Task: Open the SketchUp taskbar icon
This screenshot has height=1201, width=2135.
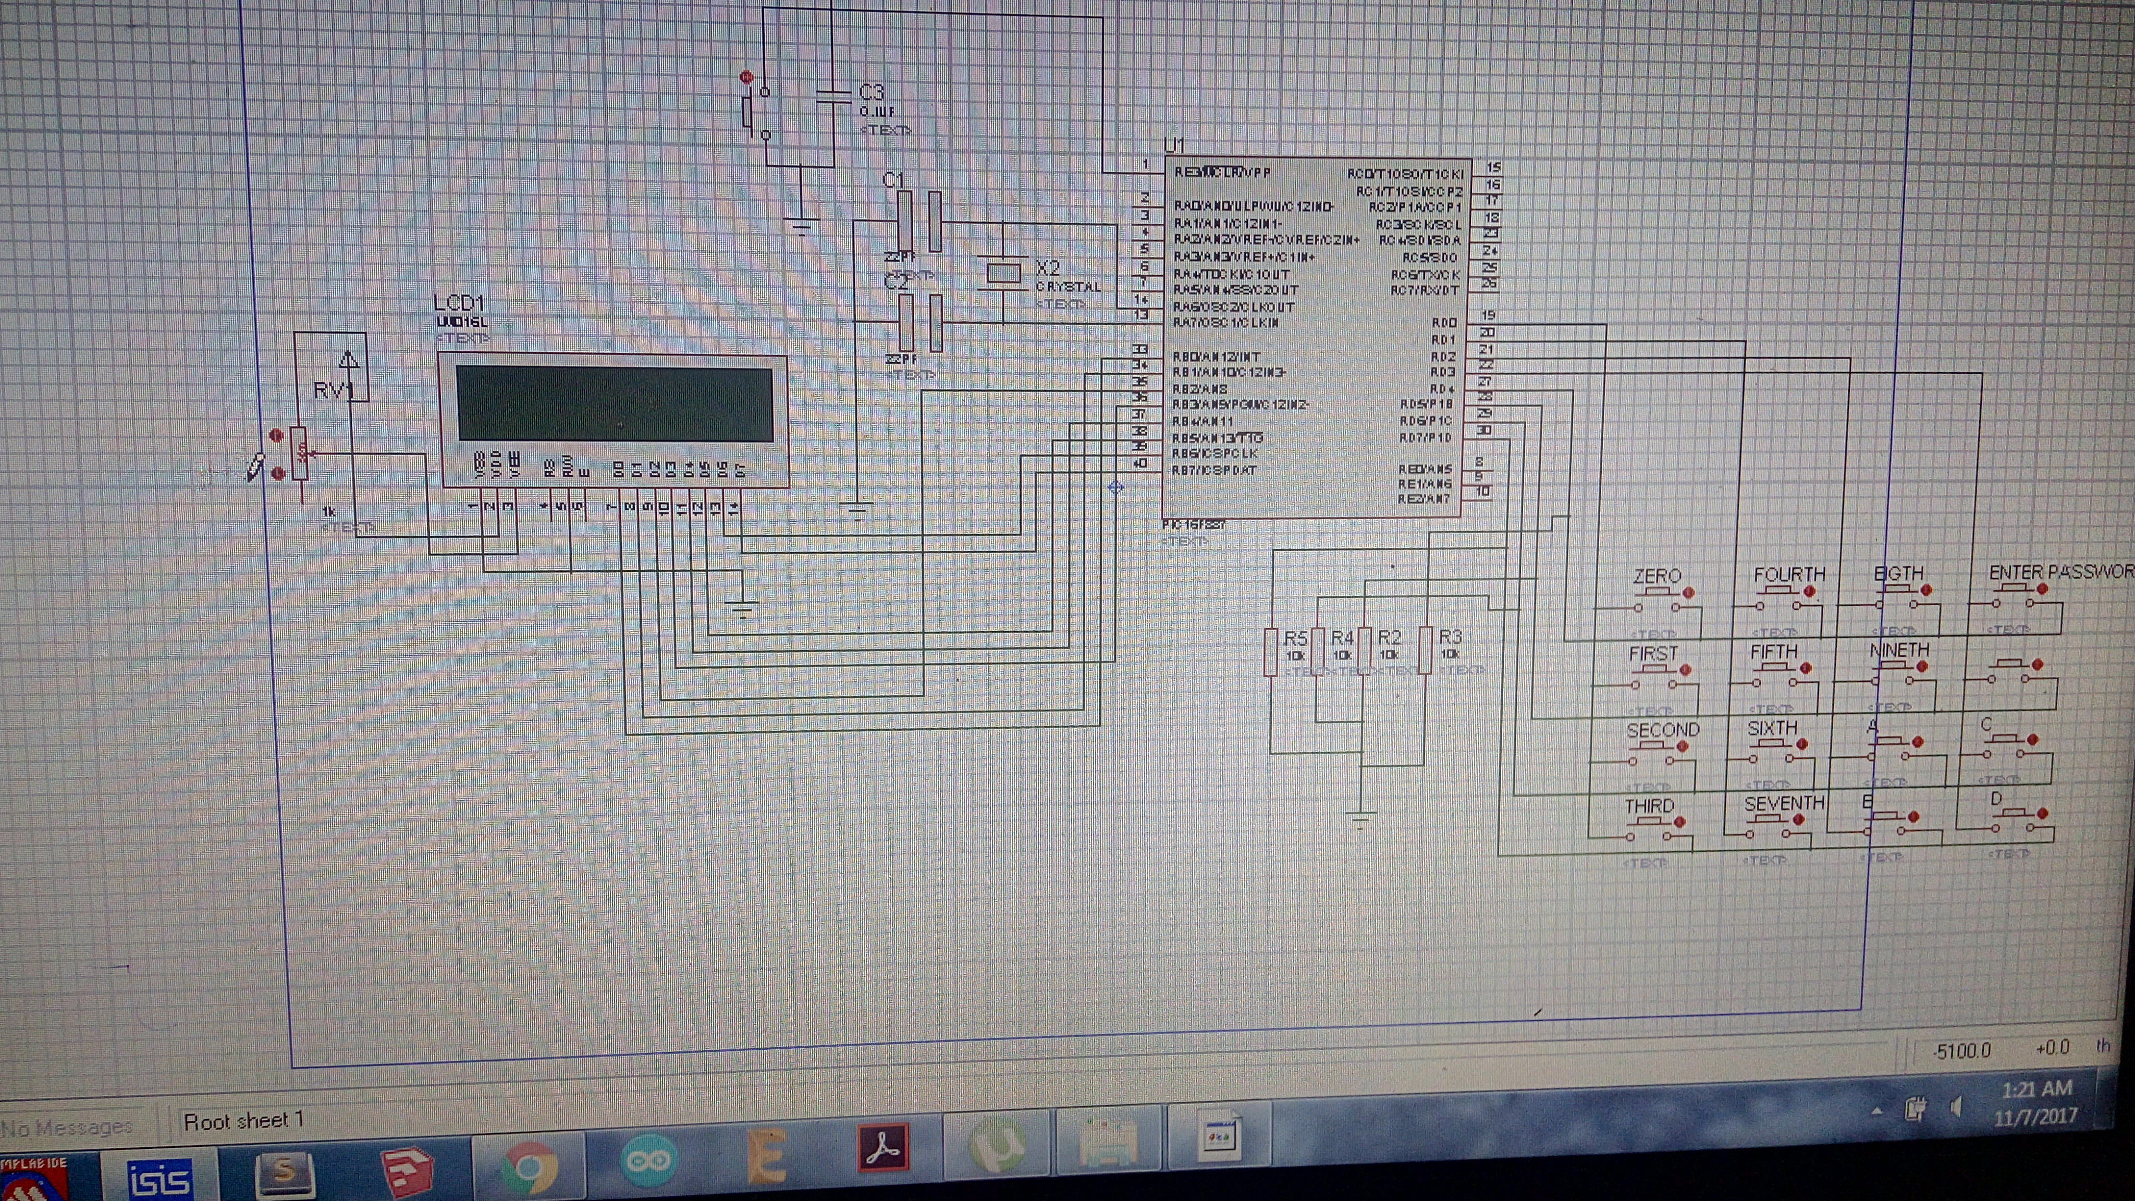Action: tap(406, 1172)
